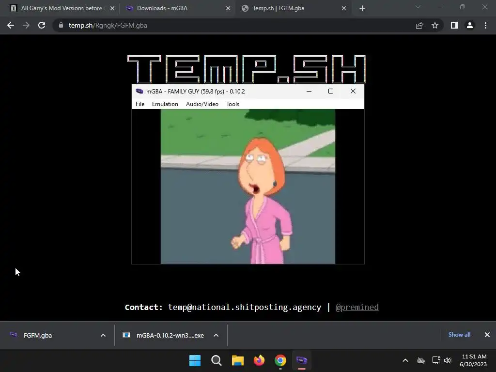
Task: Open the Windows Start menu
Action: tap(195, 360)
